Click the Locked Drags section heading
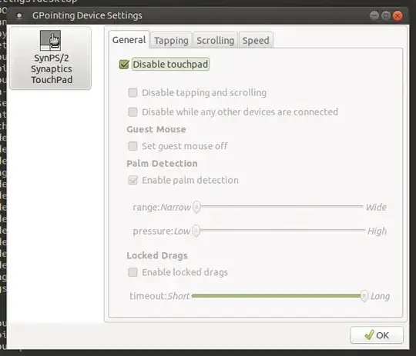The height and width of the screenshot is (356, 416). pyautogui.click(x=157, y=255)
